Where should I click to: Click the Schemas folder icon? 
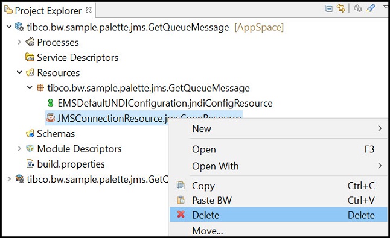point(30,134)
